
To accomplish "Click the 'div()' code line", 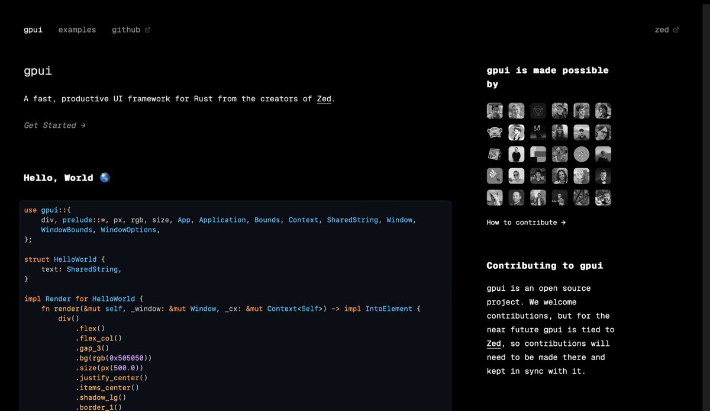I will click(68, 319).
